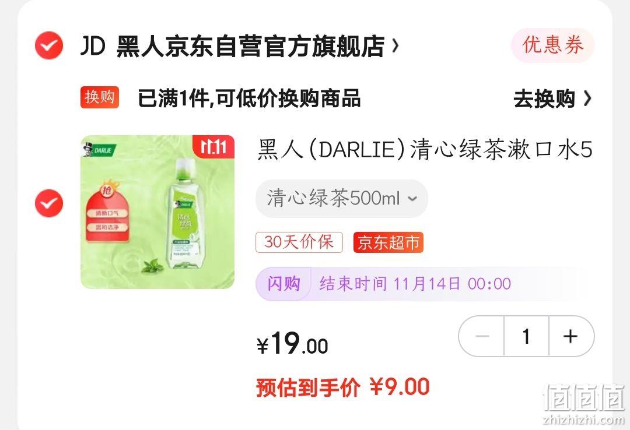Click the 11.11 badge on product image

pyautogui.click(x=213, y=147)
